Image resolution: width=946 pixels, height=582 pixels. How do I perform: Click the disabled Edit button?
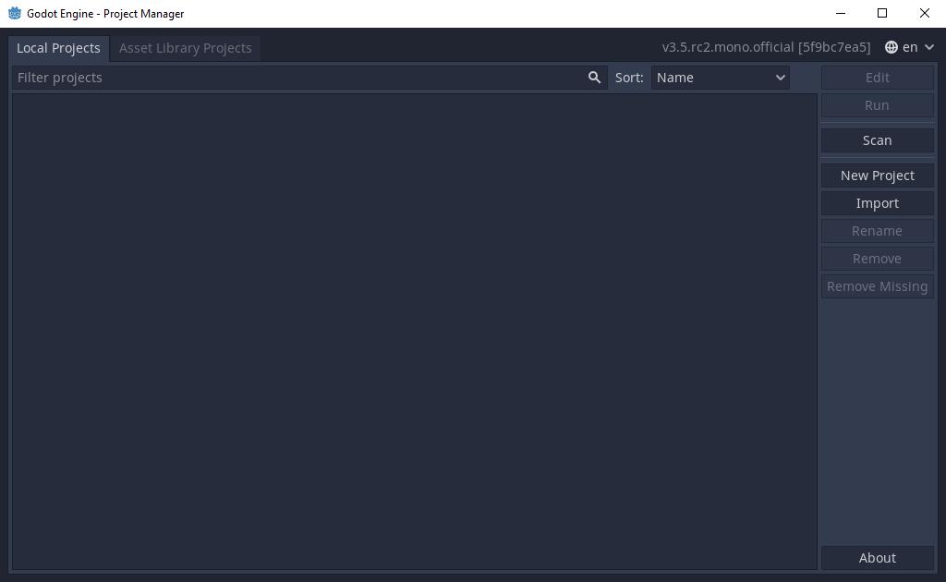pyautogui.click(x=877, y=78)
